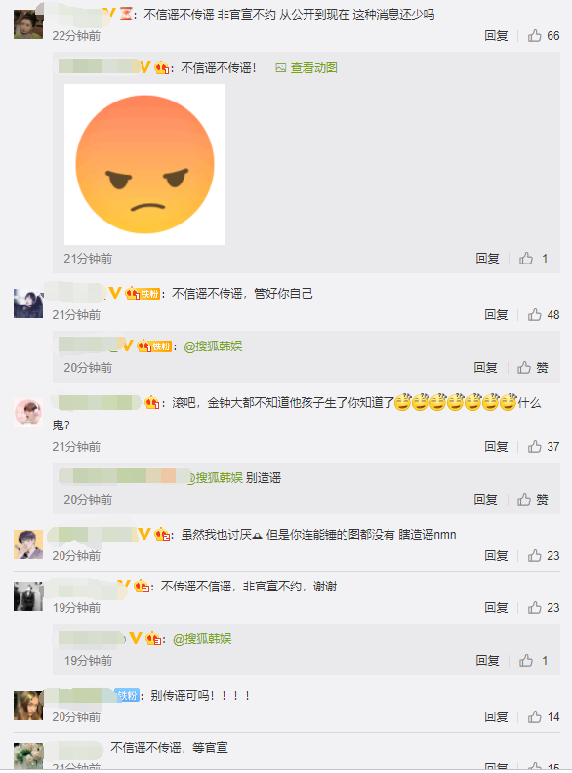Click @搜狐韩娱 mention under 48-like comment
This screenshot has width=572, height=773.
[213, 346]
